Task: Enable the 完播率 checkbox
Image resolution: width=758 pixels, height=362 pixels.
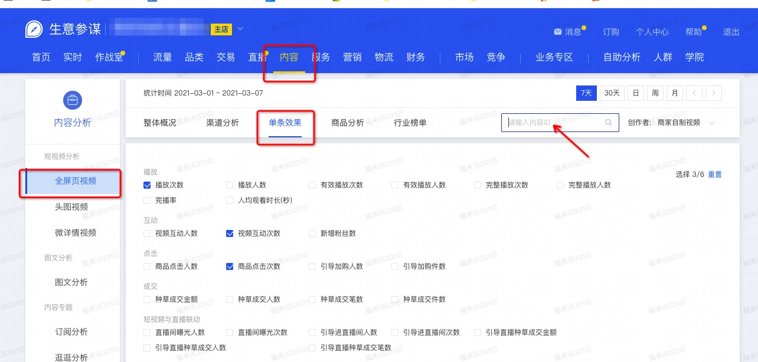Action: tap(148, 200)
